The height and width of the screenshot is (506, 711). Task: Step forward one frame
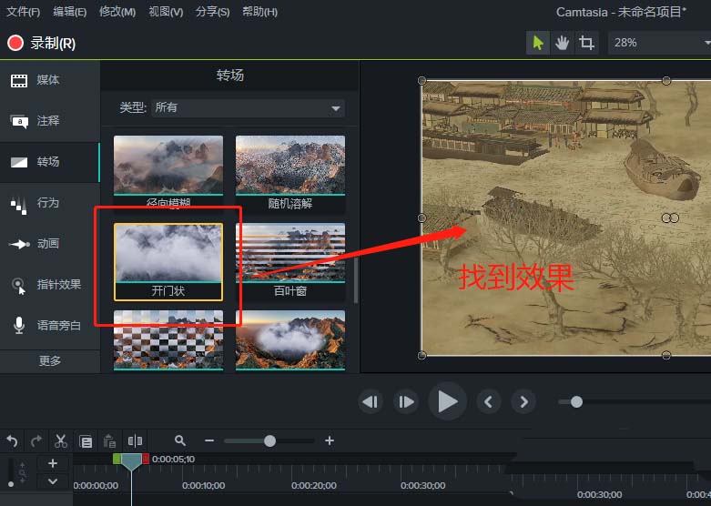click(406, 401)
